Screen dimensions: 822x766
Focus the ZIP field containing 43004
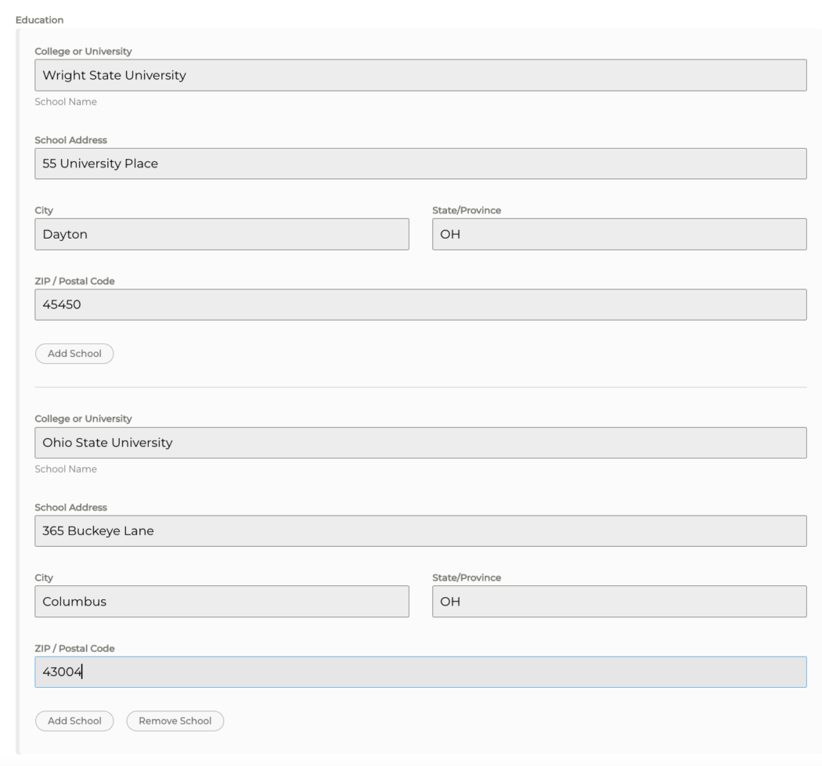click(420, 672)
